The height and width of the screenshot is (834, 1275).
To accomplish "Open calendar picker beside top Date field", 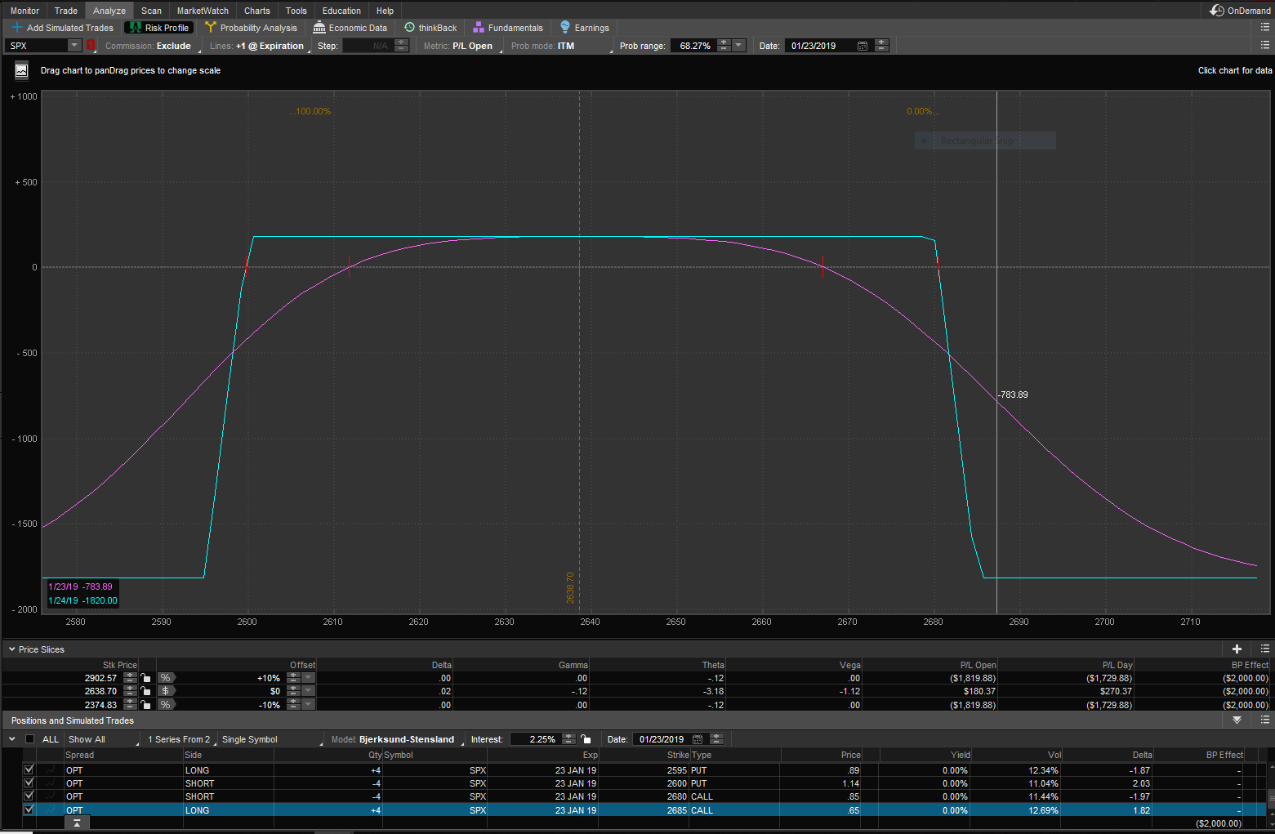I will pos(862,46).
